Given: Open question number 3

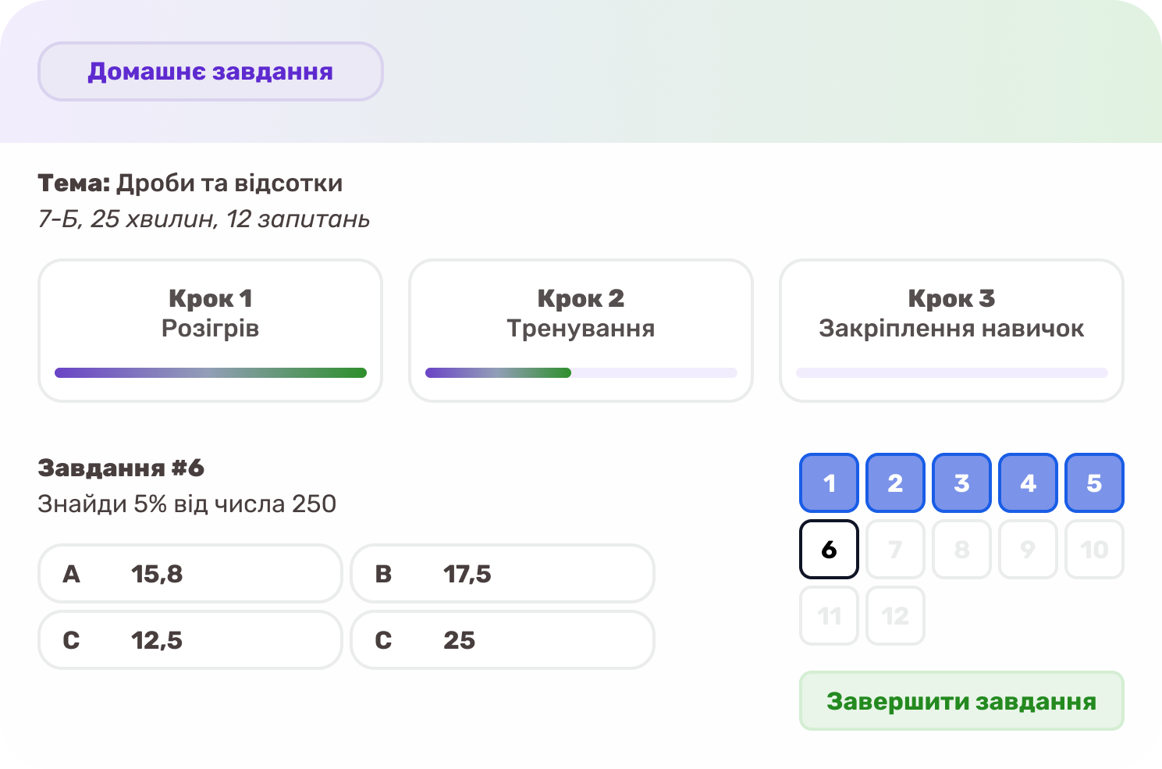Looking at the screenshot, I should (x=961, y=483).
